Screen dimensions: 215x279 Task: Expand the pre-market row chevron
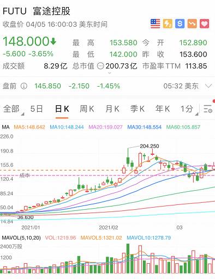tap(208, 86)
